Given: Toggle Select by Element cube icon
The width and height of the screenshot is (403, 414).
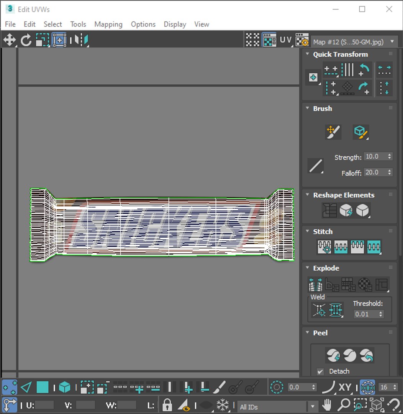Looking at the screenshot, I should (65, 387).
